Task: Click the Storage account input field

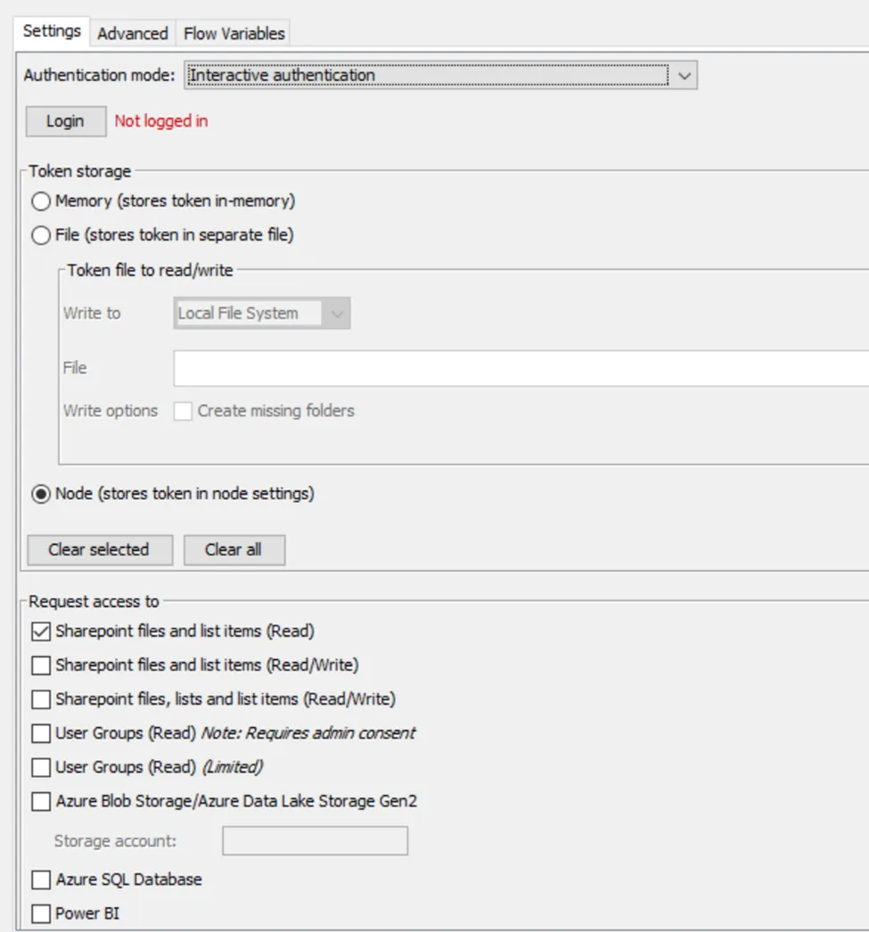Action: [315, 841]
